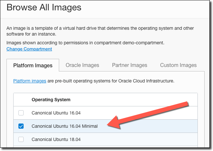
Task: Click the pre-built operating systems description text
Action: click(111, 81)
